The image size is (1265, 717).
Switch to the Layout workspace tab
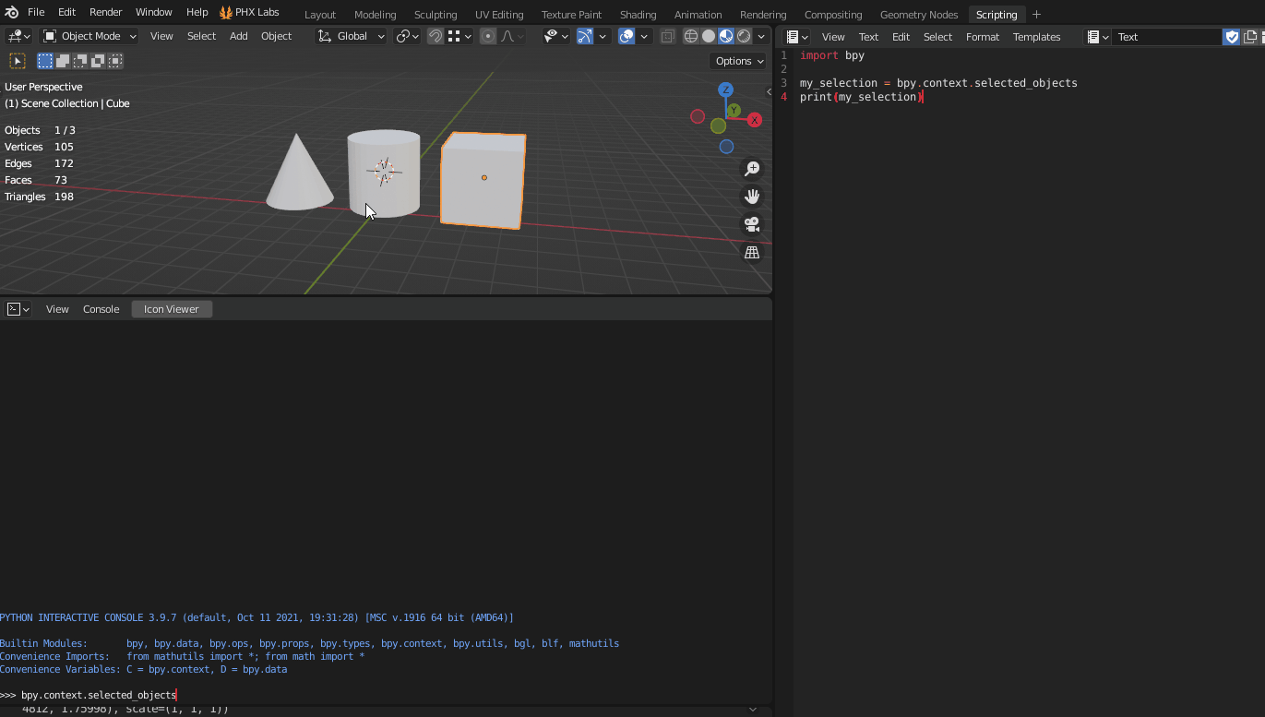pyautogui.click(x=319, y=14)
